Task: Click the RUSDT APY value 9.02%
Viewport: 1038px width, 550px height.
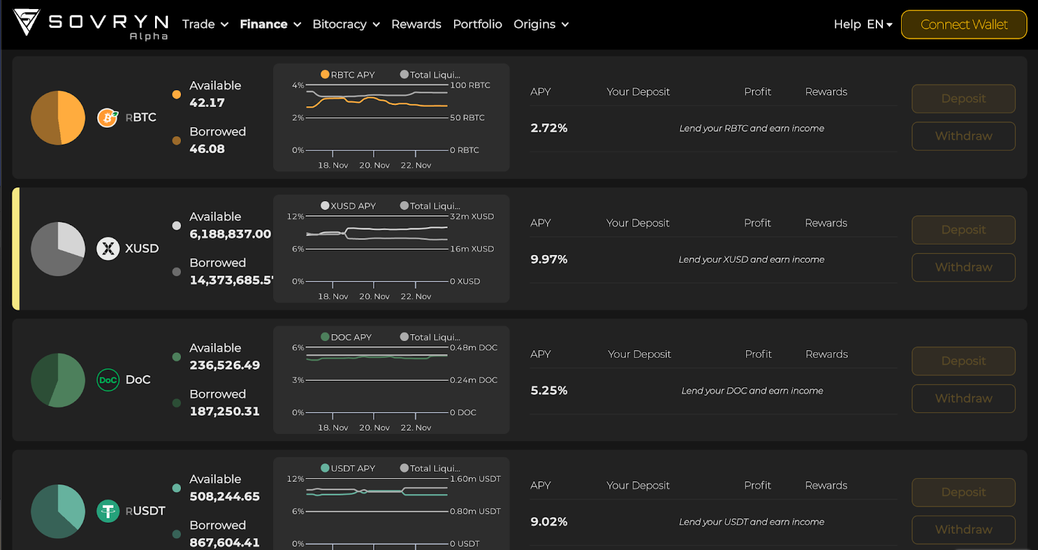Action: pyautogui.click(x=549, y=521)
